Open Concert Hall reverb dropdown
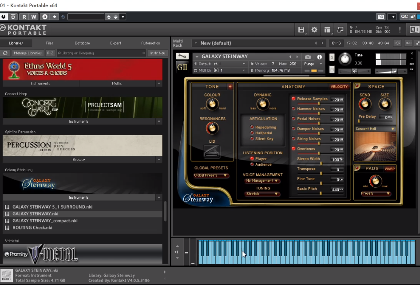The width and height of the screenshot is (420, 285). tap(375, 129)
